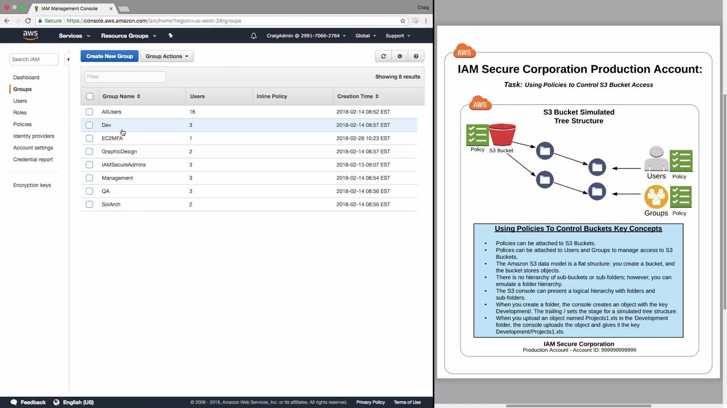Click the Search IAM input field
Image resolution: width=727 pixels, height=408 pixels.
click(x=34, y=59)
